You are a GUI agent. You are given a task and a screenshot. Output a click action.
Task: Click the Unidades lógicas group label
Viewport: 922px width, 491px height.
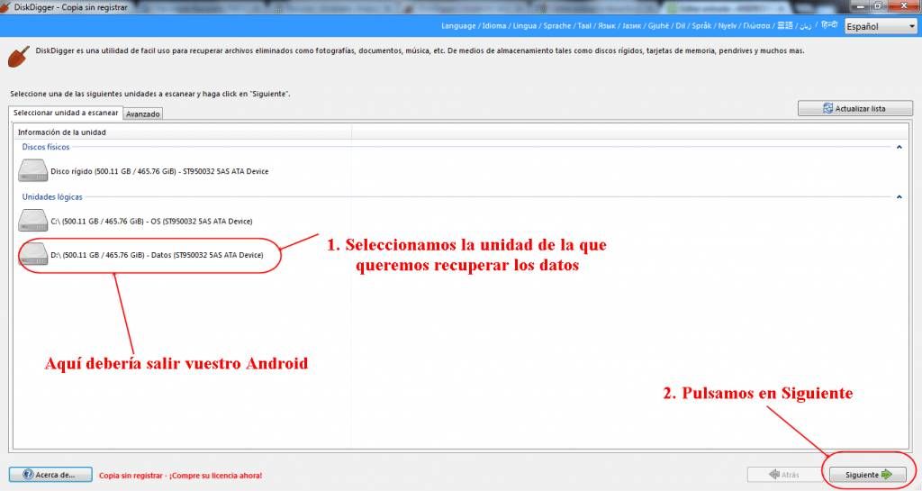pos(52,197)
